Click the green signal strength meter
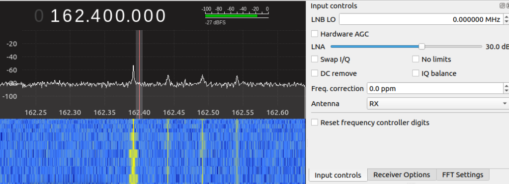The image size is (509, 184). coord(231,15)
